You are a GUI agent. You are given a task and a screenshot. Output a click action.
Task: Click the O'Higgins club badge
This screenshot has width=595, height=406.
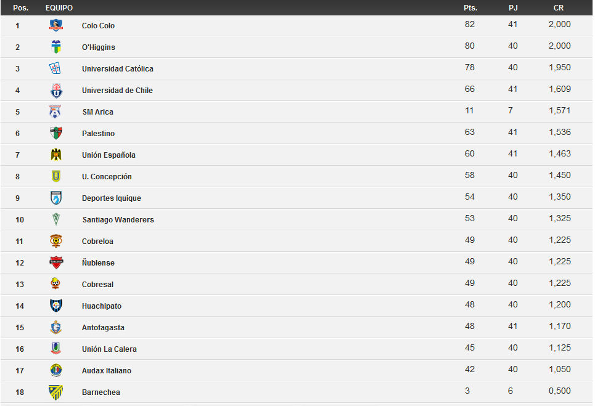click(56, 47)
